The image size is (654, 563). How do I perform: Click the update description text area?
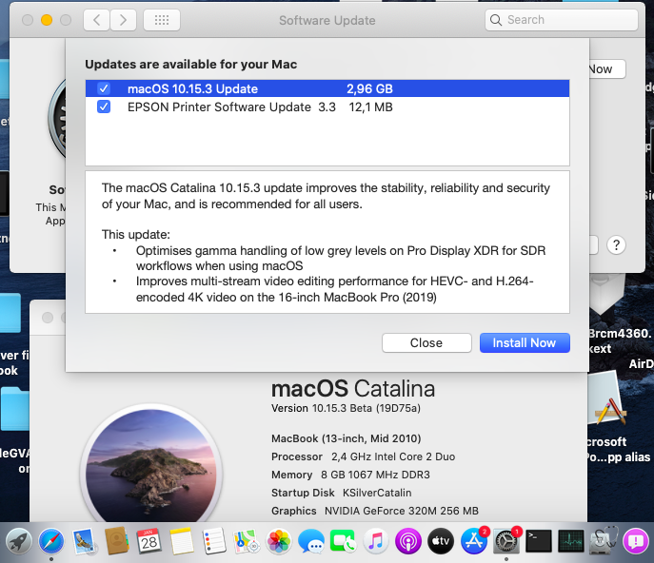pyautogui.click(x=327, y=243)
